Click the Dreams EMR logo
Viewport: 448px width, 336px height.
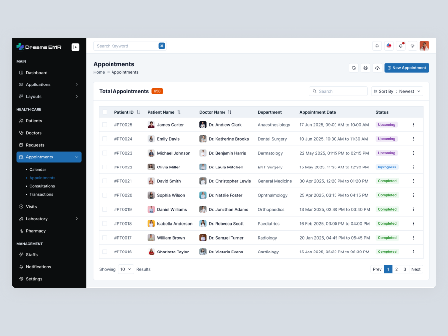[39, 47]
